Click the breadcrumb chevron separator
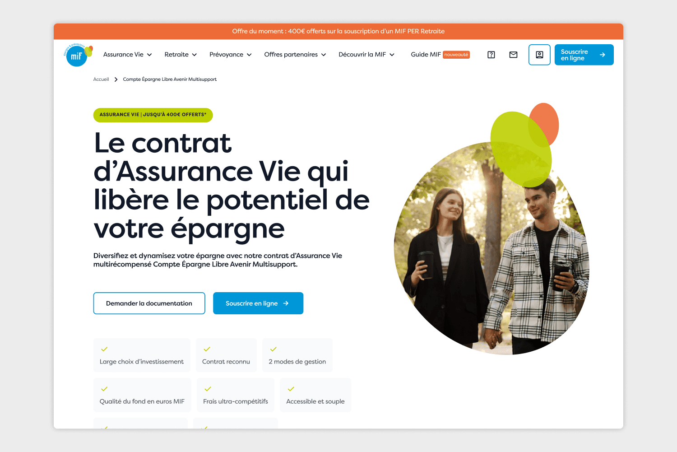Screen dimensions: 677x452 click(x=116, y=79)
